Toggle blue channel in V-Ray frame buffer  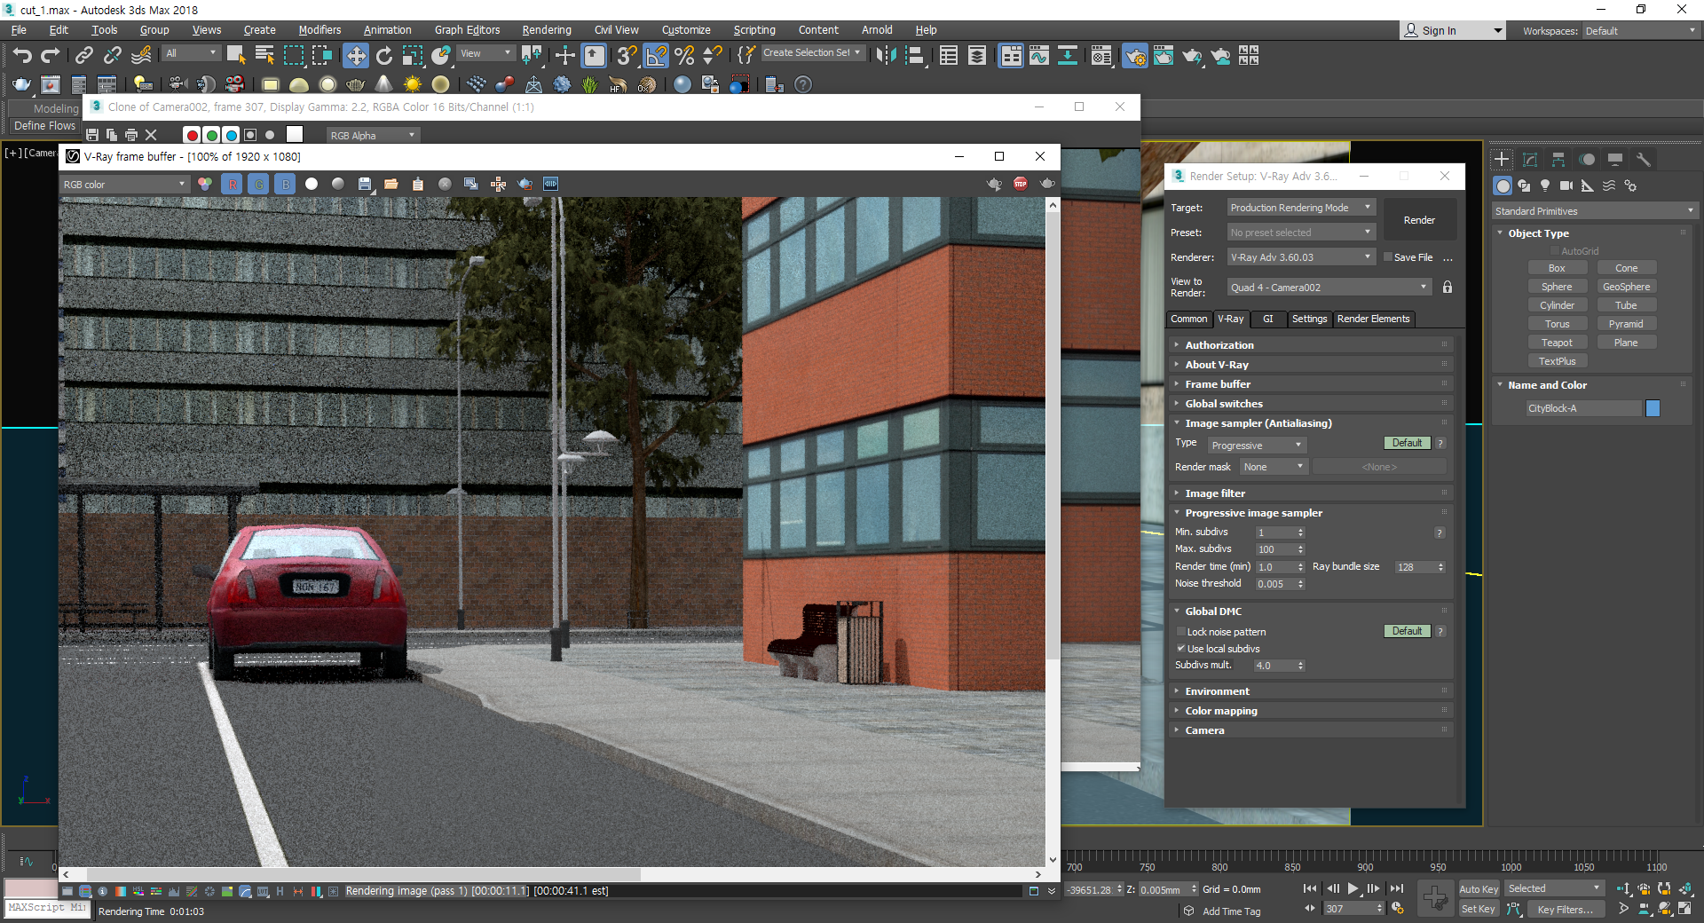click(285, 184)
